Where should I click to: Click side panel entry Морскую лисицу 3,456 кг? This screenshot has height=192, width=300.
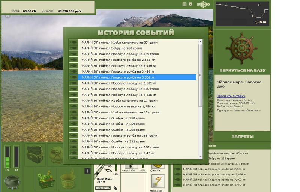(x=215, y=174)
